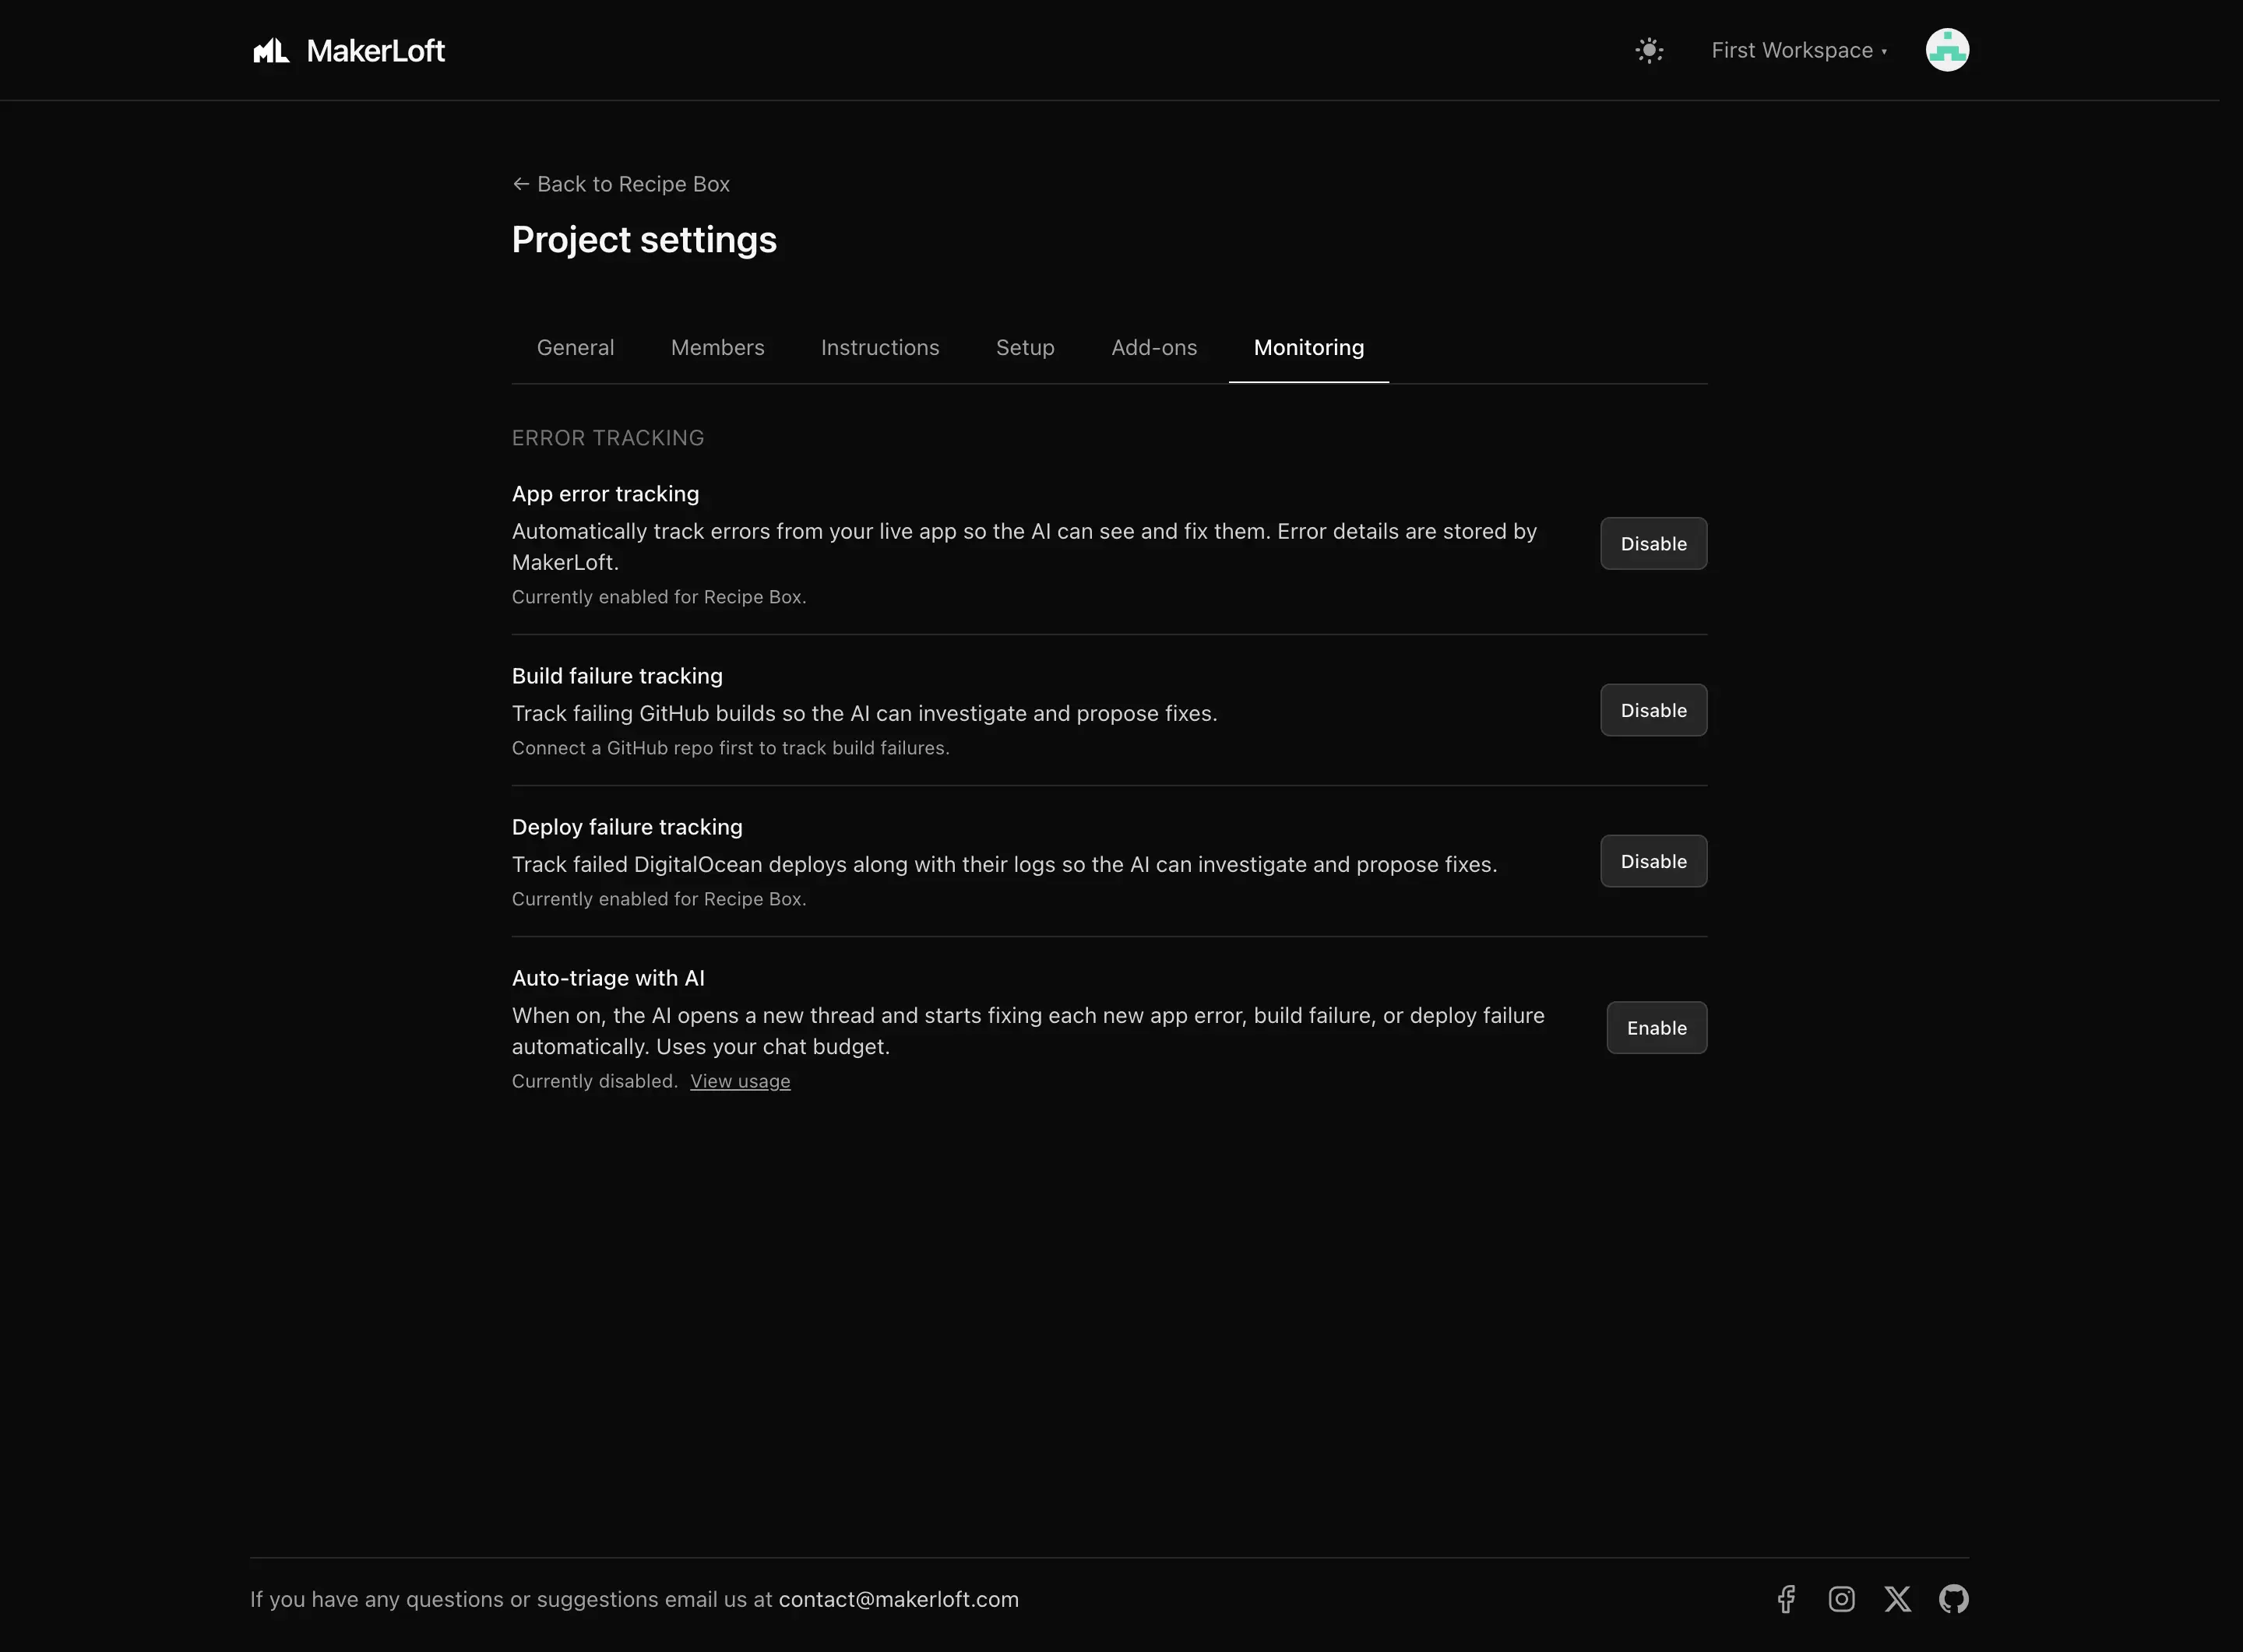Open MakerLoft Facebook page icon
2243x1652 pixels.
1786,1599
